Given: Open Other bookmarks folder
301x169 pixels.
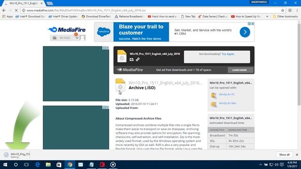Looking at the screenshot, I should click(x=285, y=16).
